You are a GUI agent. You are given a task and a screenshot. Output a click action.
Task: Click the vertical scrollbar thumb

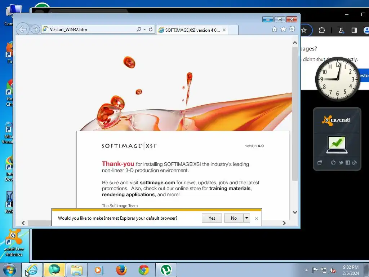coord(295,114)
